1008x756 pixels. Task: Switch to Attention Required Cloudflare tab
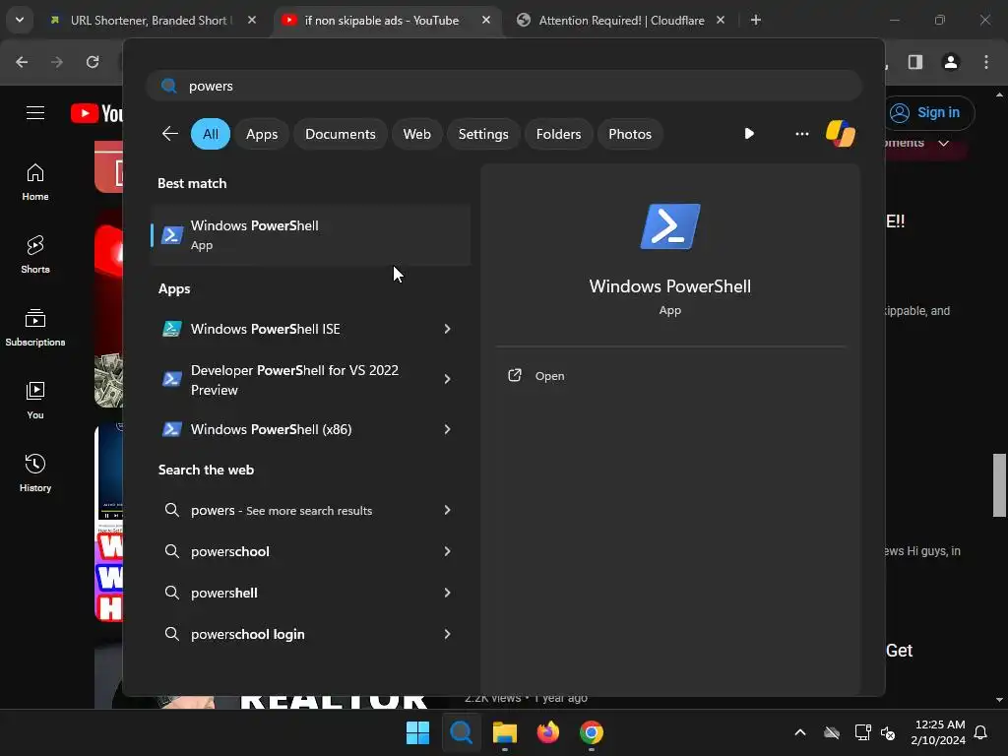pos(622,20)
